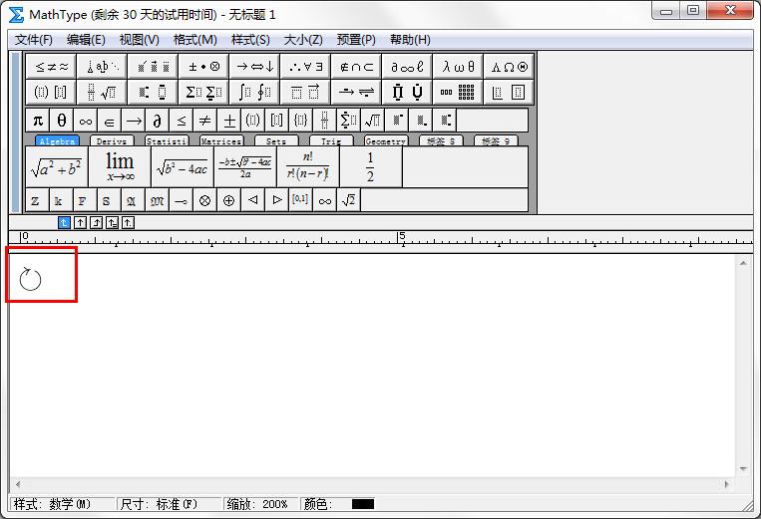Viewport: 761px width, 519px height.
Task: Insert the not-equal sign
Action: (205, 121)
